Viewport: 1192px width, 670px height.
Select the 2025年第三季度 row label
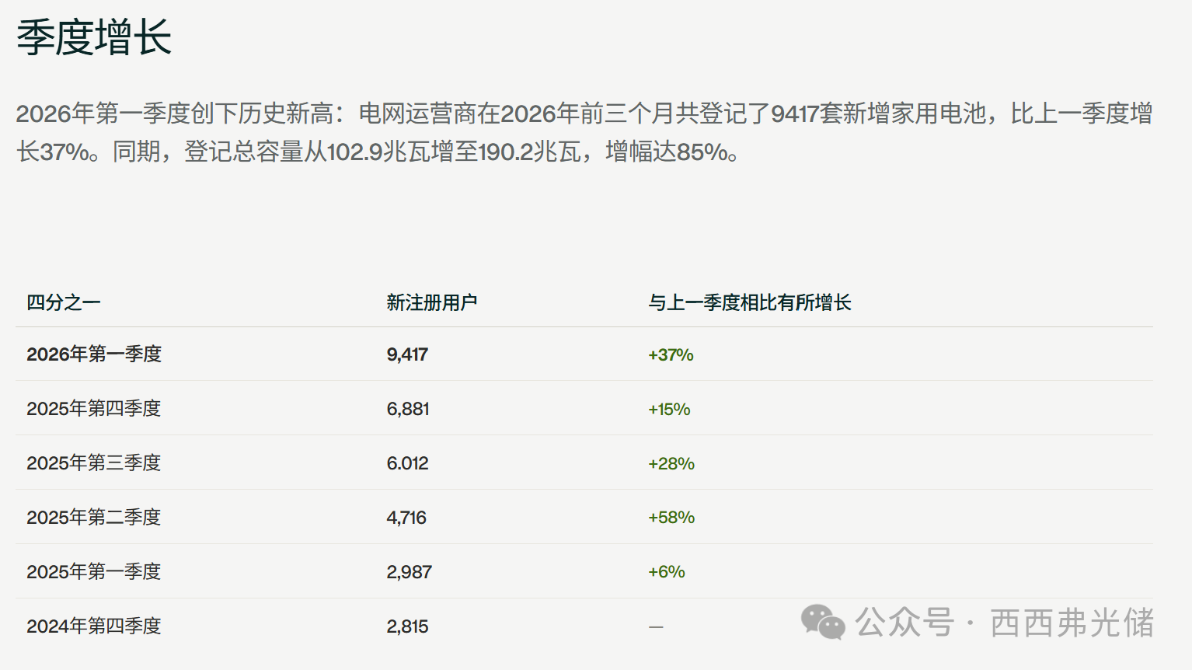pyautogui.click(x=94, y=463)
